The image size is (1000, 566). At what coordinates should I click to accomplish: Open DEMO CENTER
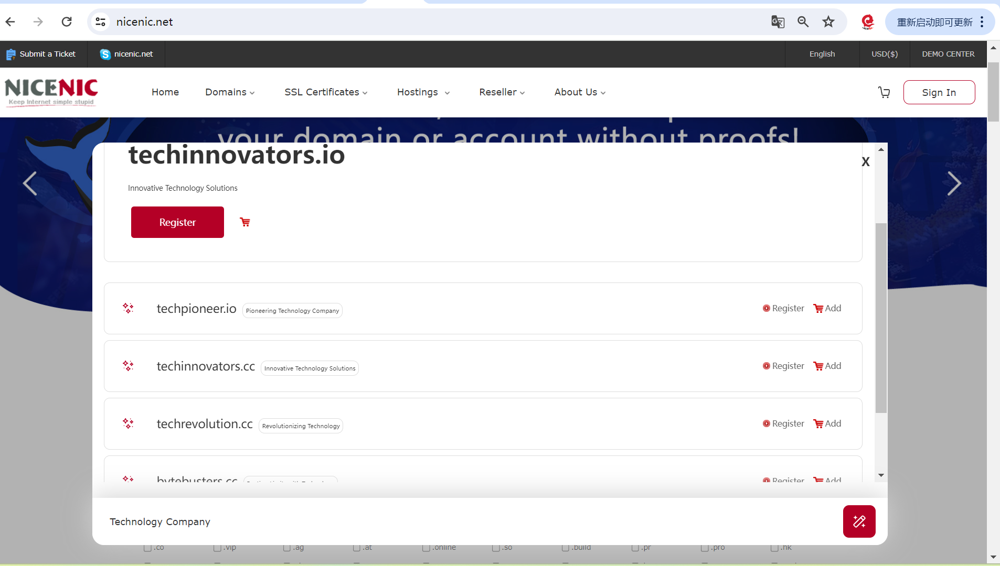click(948, 54)
